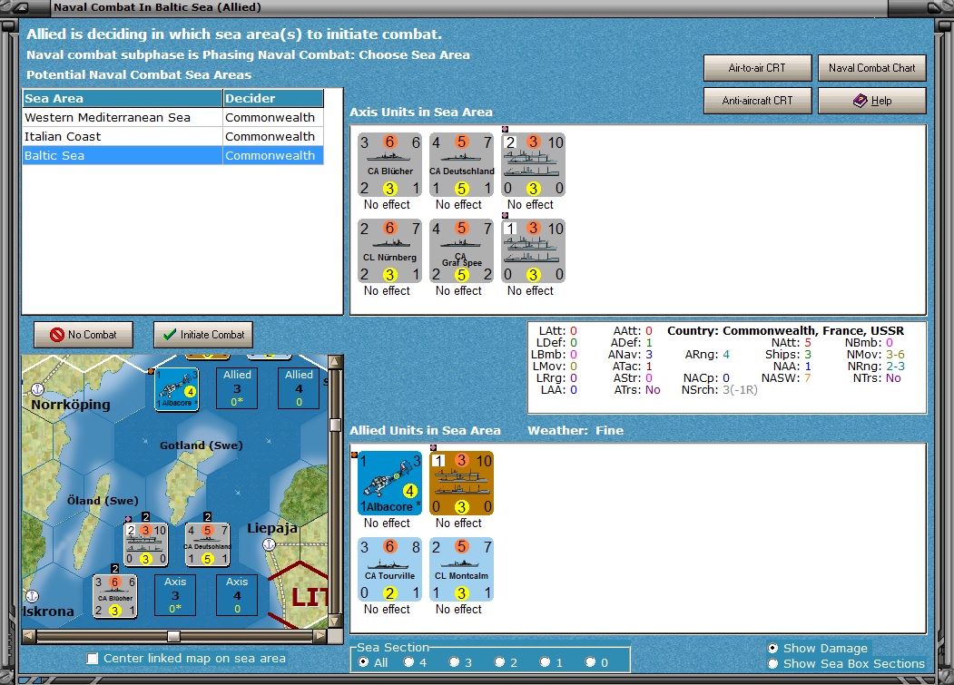Select the CL Montcalm Allied cruiser counter
The height and width of the screenshot is (685, 954).
point(462,570)
